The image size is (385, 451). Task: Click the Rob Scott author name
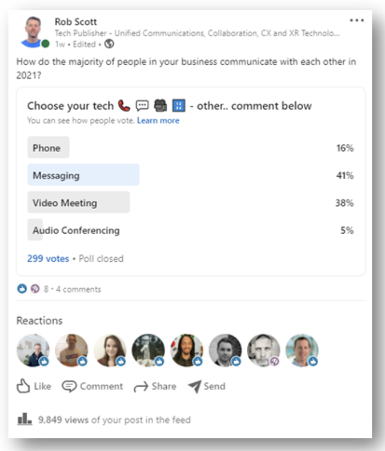tap(76, 22)
